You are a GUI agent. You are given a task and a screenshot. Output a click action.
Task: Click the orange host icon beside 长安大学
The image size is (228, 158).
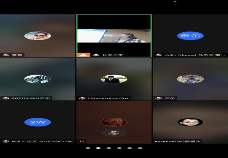pyautogui.click(x=84, y=55)
